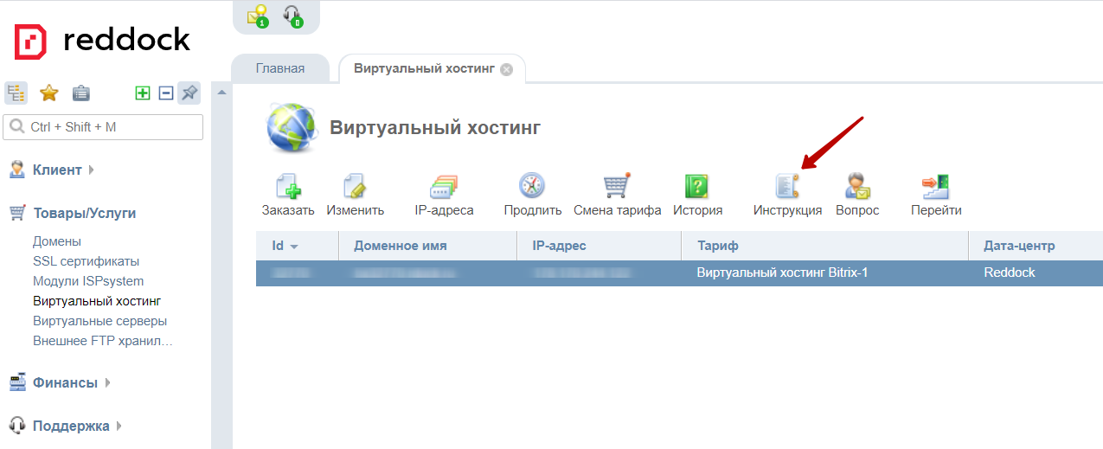Switch to tree menu view icon

pos(16,93)
